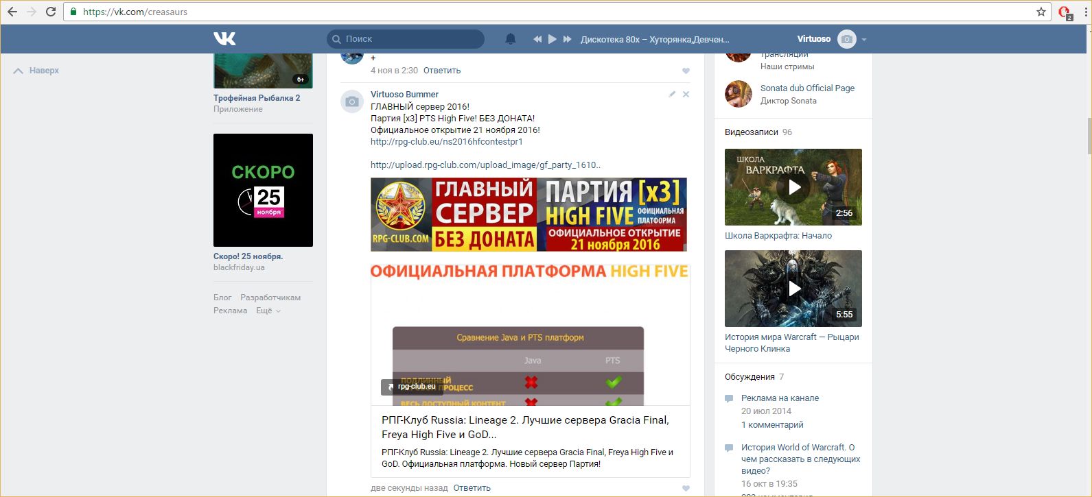Like the newest comment heart icon
1092x497 pixels.
[x=686, y=488]
